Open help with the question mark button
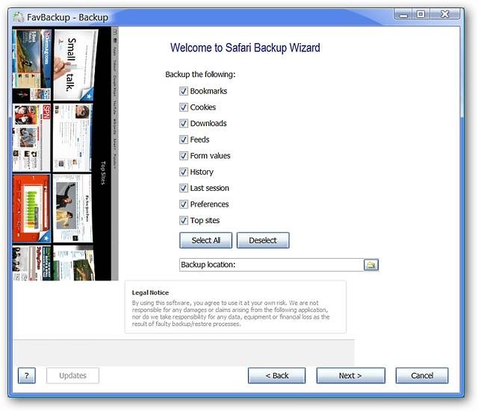 click(x=27, y=375)
